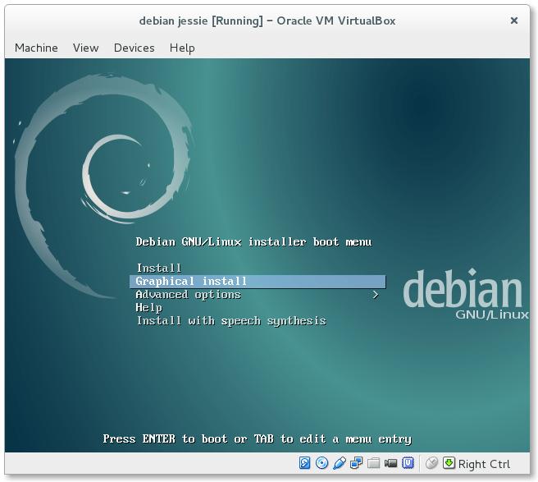This screenshot has height=482, width=538.
Task: Open the Help menu in menu bar
Action: tap(182, 48)
